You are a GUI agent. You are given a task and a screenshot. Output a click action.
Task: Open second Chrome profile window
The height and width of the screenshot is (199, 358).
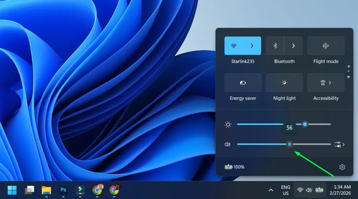(x=114, y=190)
